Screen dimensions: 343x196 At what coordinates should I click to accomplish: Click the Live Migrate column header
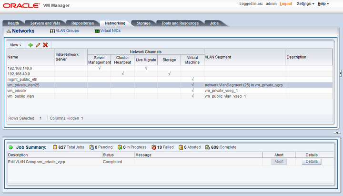click(x=146, y=60)
